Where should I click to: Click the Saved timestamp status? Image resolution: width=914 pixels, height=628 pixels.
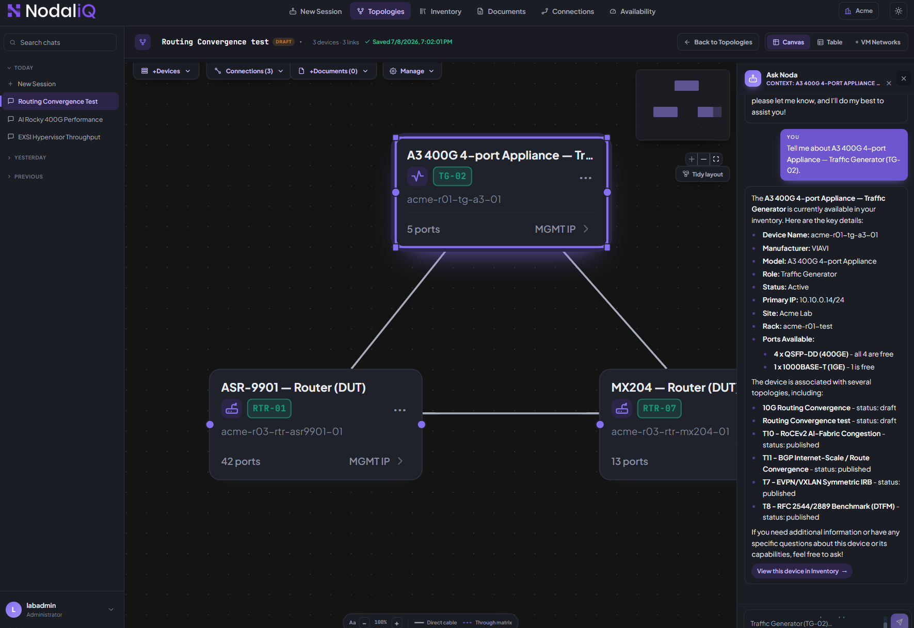coord(408,42)
